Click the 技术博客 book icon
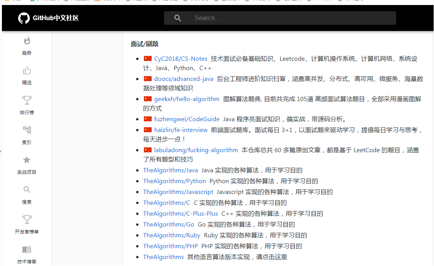The width and height of the screenshot is (434, 266). (27, 249)
